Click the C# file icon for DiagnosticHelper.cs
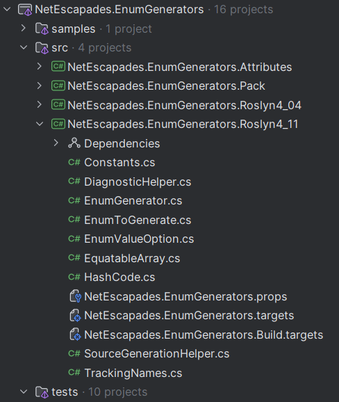This screenshot has height=402, width=339. point(74,182)
